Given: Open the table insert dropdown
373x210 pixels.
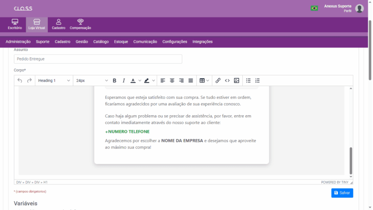Looking at the screenshot, I should pyautogui.click(x=204, y=81).
